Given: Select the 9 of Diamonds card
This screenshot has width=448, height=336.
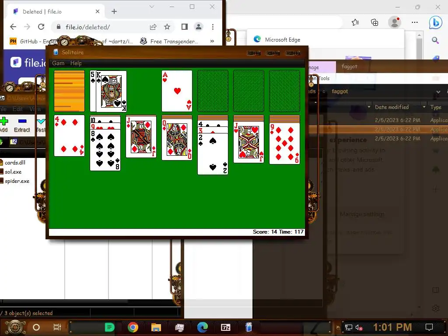Looking at the screenshot, I should (x=284, y=143).
